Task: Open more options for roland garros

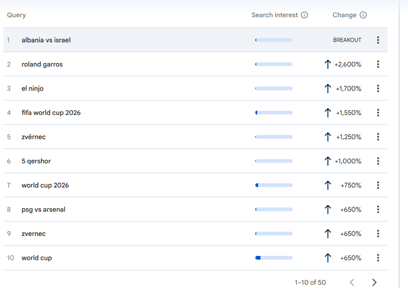Action: tap(378, 64)
